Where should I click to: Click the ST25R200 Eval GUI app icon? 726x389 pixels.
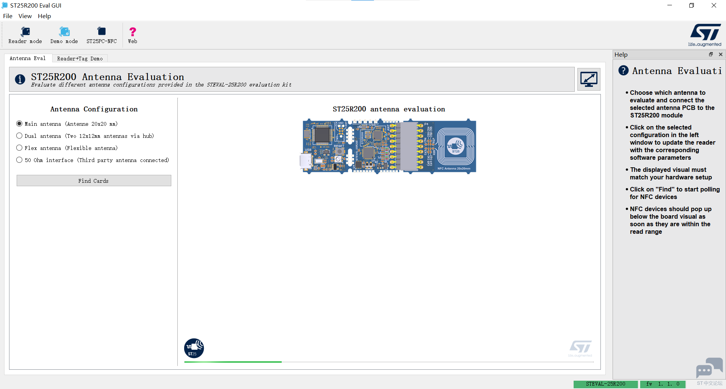point(5,5)
